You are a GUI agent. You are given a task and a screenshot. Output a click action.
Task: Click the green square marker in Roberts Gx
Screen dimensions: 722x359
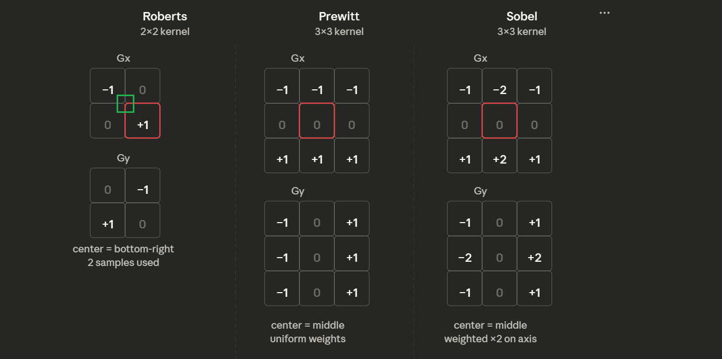(125, 103)
